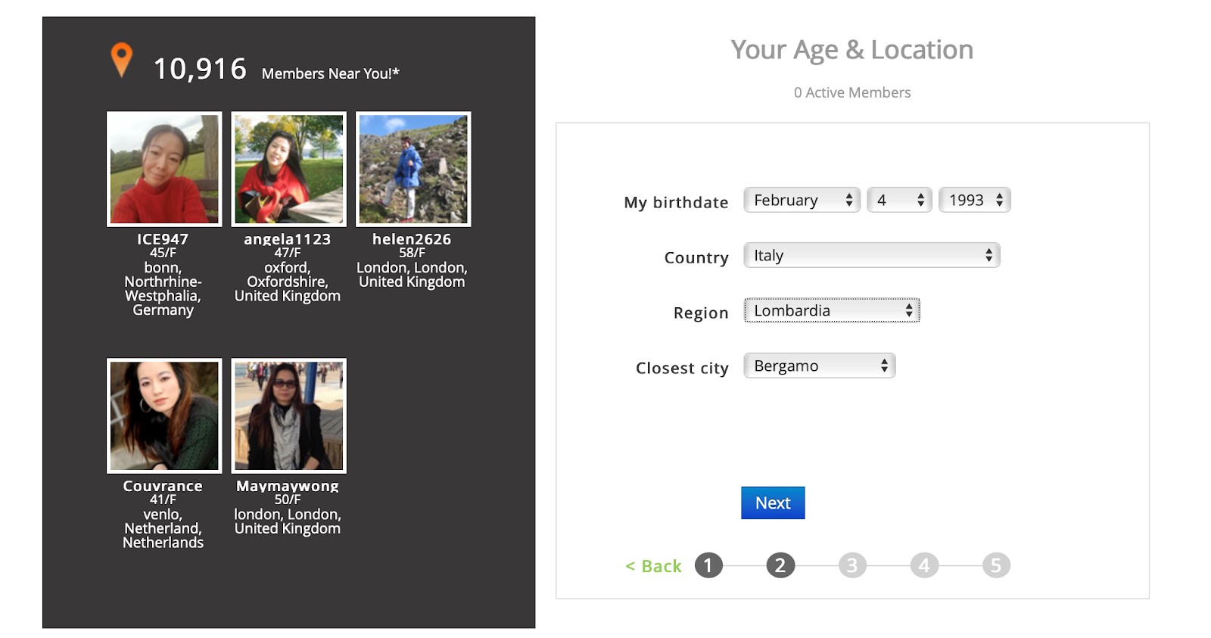Click the username helen2626

(412, 239)
